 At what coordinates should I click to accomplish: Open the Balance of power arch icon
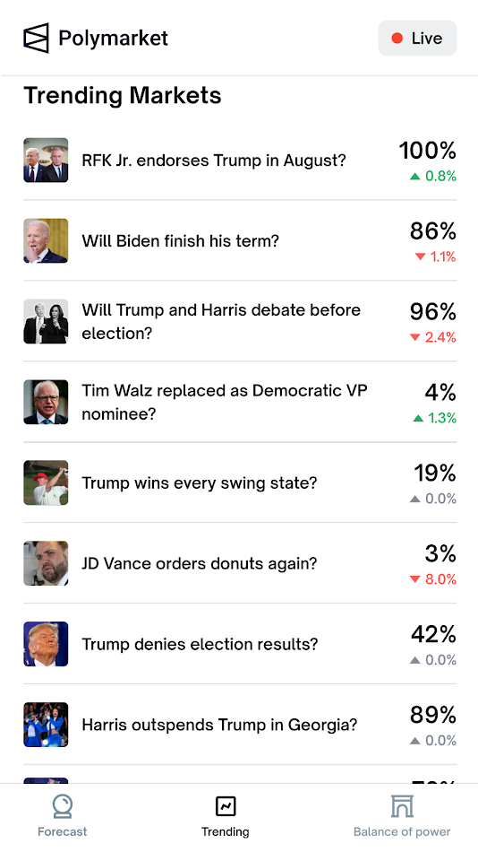pos(402,806)
